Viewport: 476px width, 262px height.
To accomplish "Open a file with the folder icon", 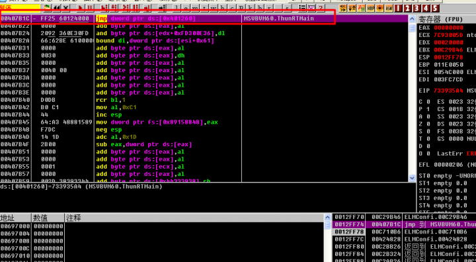I will [47, 7].
